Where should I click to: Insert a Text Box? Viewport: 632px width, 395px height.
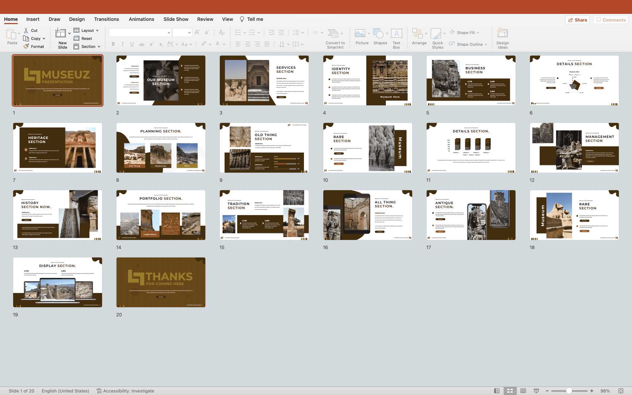tap(396, 34)
